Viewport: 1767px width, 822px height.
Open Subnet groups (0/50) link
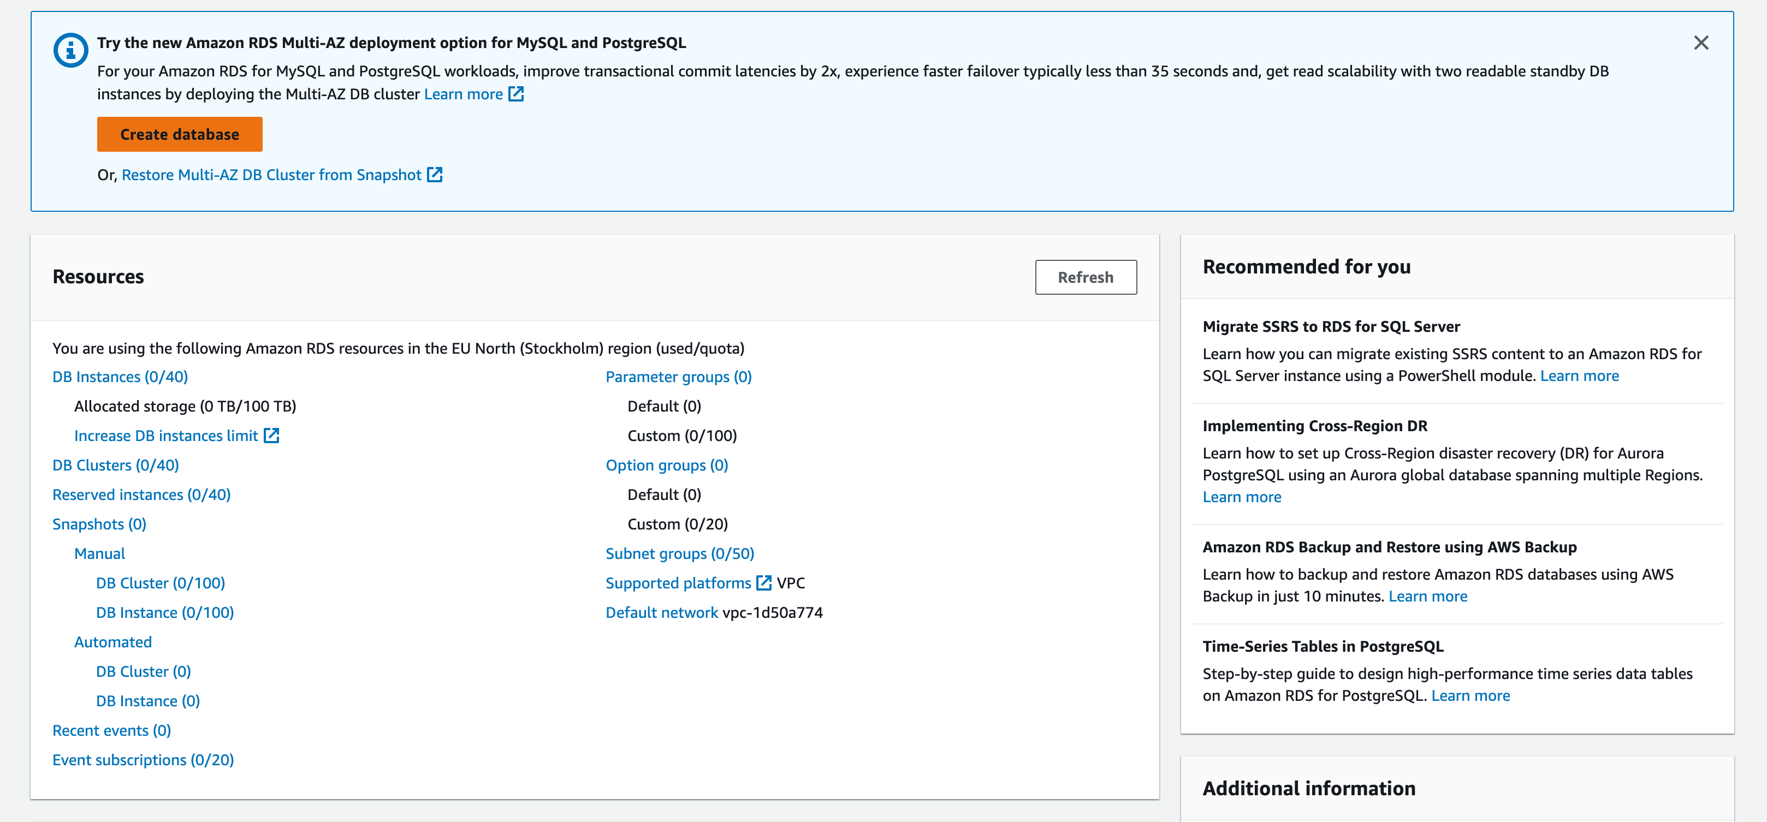[x=680, y=553]
